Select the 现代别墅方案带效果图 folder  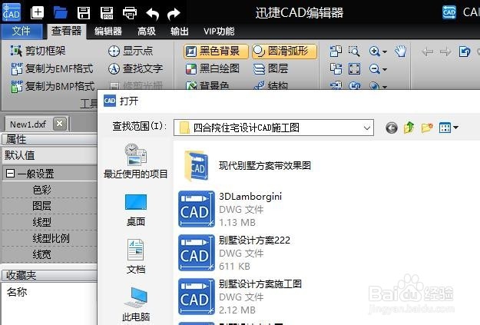pyautogui.click(x=247, y=166)
